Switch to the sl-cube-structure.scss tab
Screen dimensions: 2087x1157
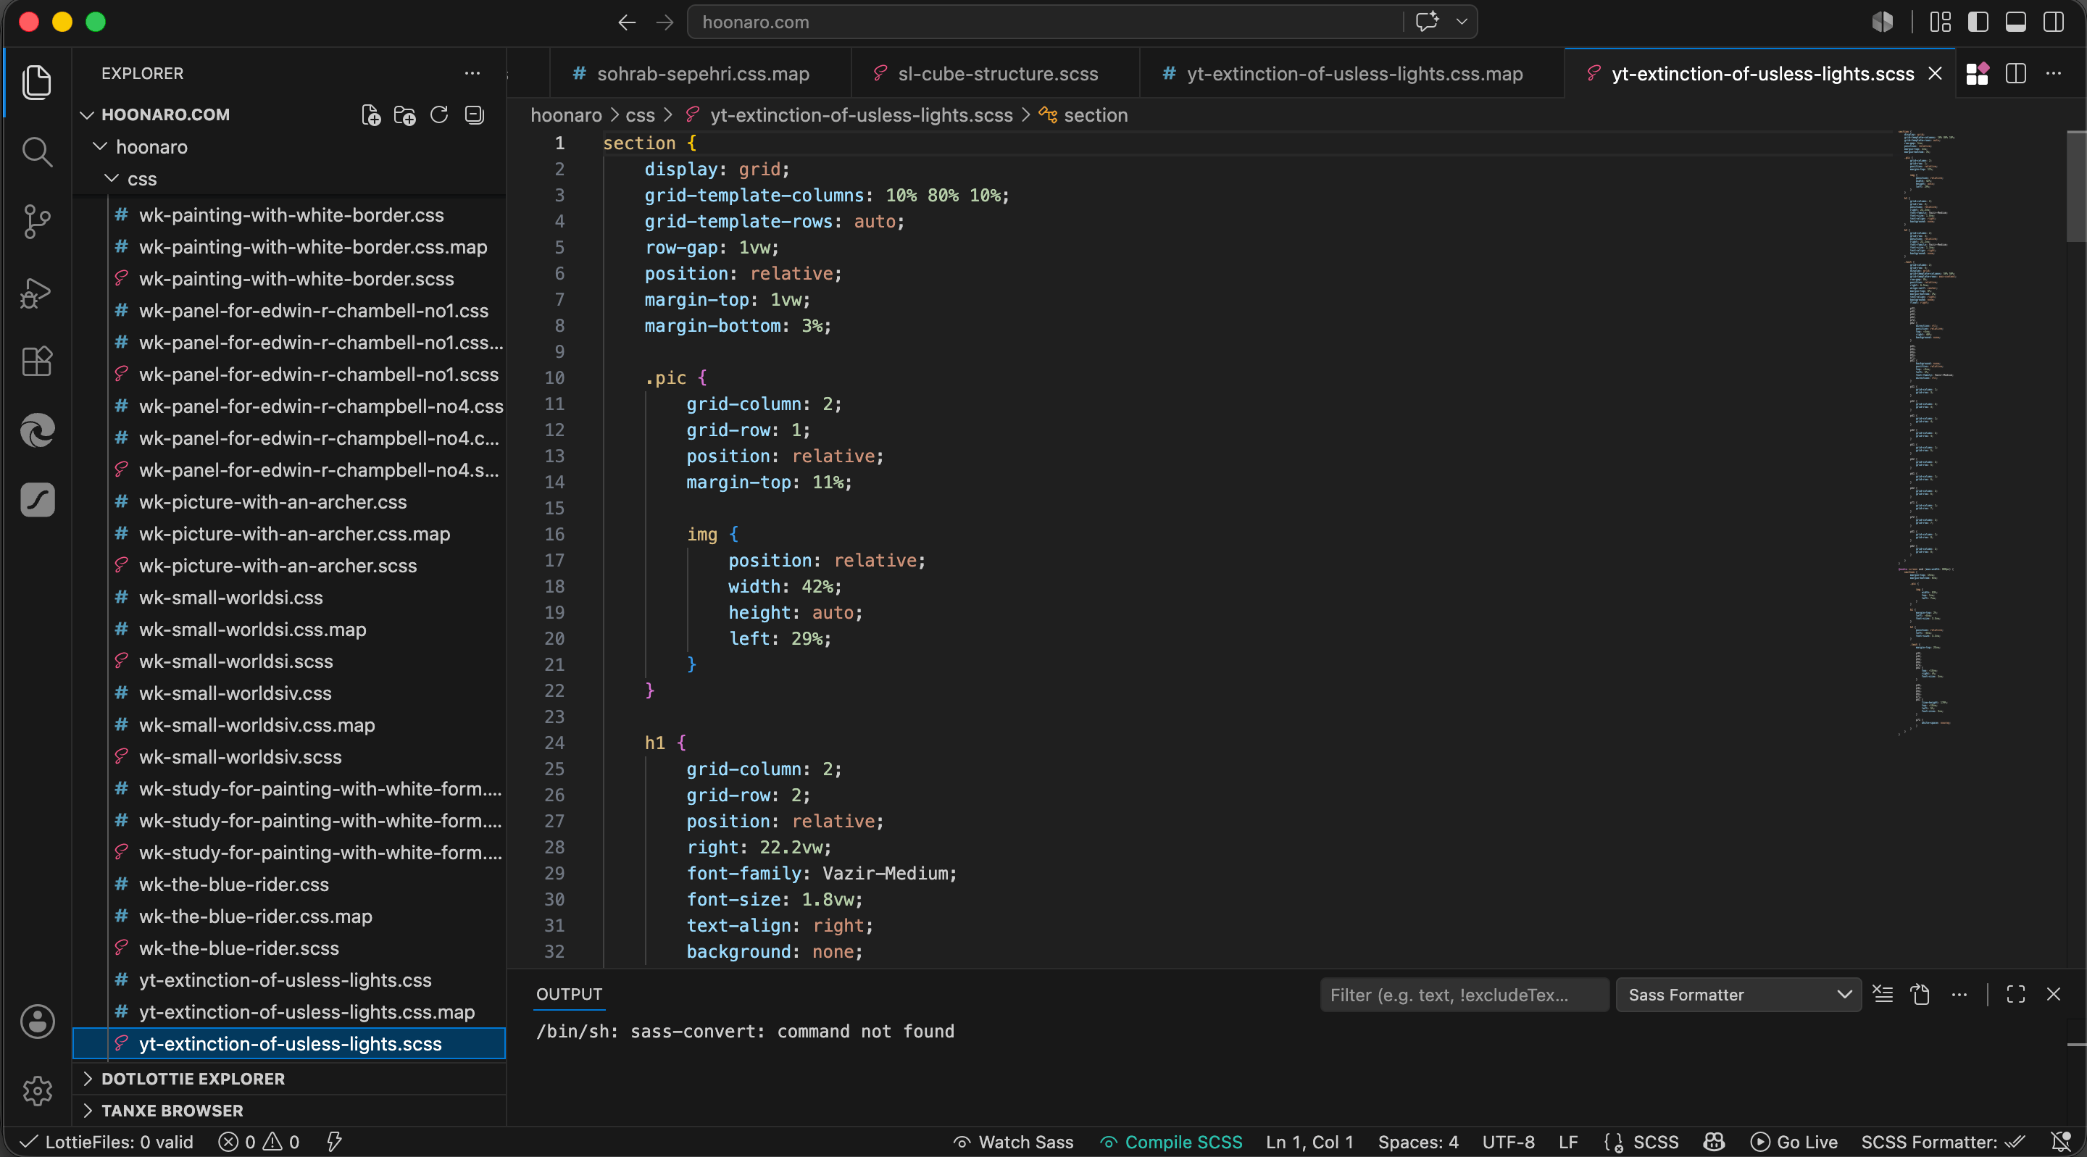(996, 74)
